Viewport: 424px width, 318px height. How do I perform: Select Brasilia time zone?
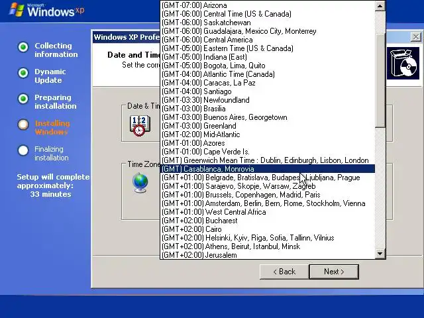268,109
